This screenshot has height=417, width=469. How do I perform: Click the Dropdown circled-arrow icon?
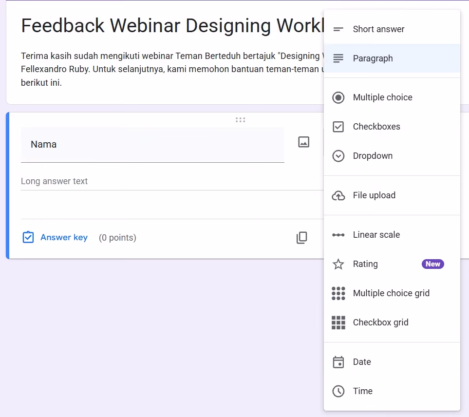[338, 156]
